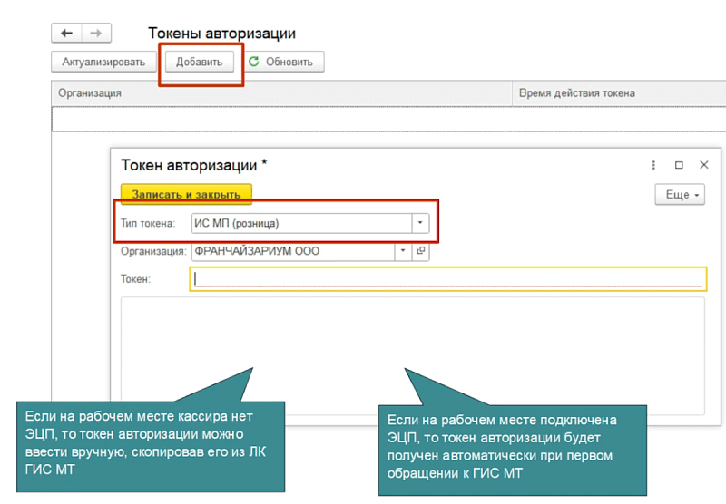
Task: Add a new token with Добавить
Action: point(199,62)
